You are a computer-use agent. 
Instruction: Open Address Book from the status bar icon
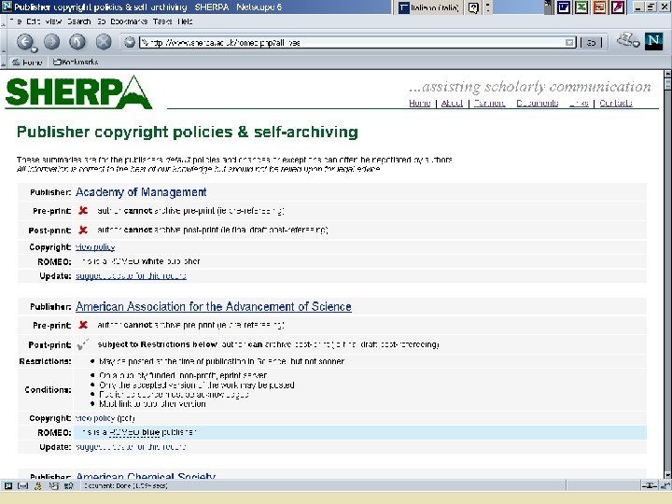68,485
